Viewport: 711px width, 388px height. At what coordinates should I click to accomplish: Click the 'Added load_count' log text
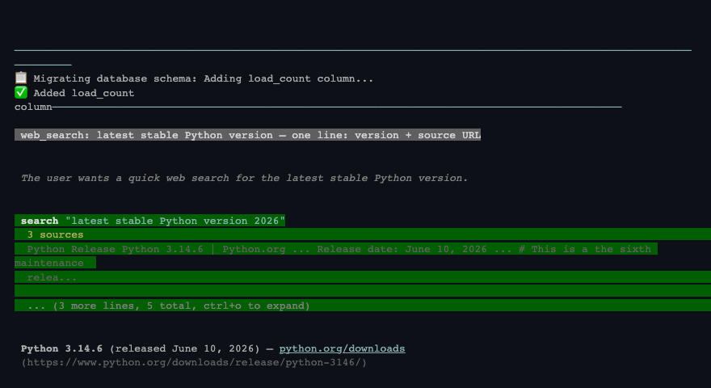pyautogui.click(x=84, y=93)
